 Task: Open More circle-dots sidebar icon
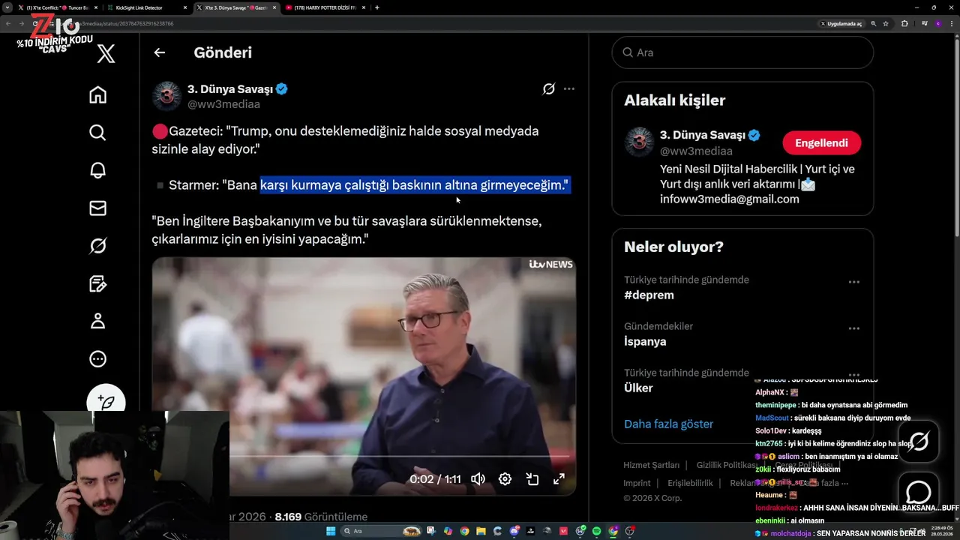coord(97,359)
